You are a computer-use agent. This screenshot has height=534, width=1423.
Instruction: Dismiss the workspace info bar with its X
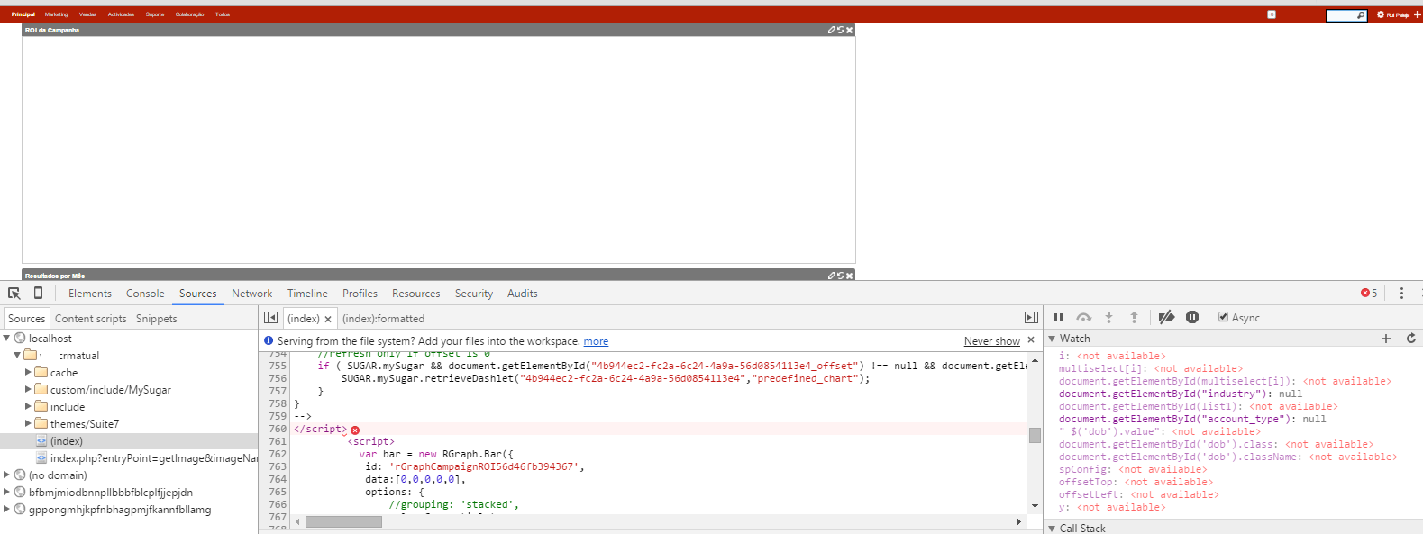click(1031, 340)
